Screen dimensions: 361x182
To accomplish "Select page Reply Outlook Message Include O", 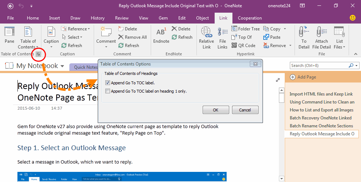I will pyautogui.click(x=322, y=134).
